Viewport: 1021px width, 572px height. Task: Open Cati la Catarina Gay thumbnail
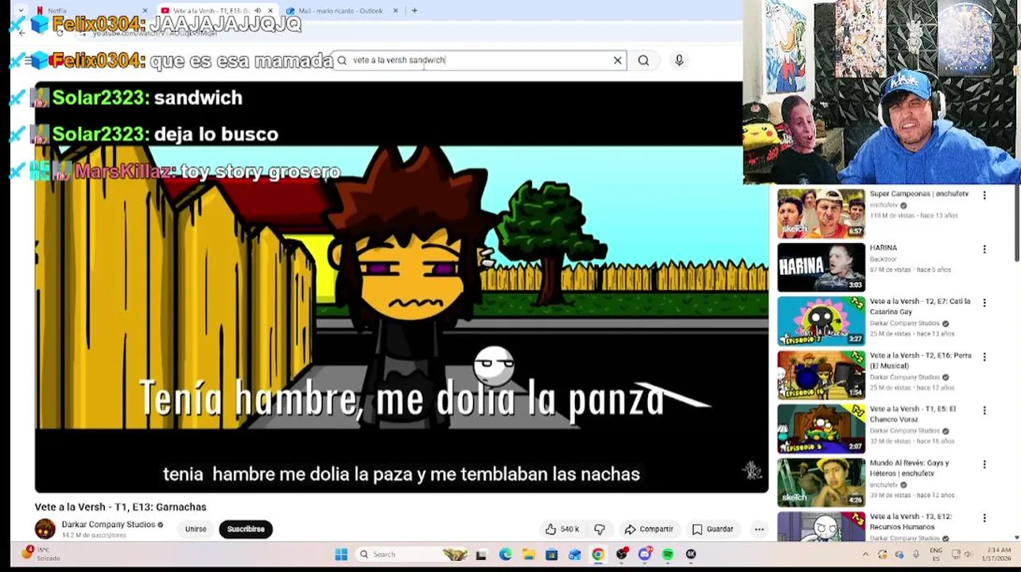(x=821, y=321)
